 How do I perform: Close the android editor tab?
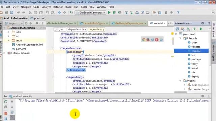point(165,23)
